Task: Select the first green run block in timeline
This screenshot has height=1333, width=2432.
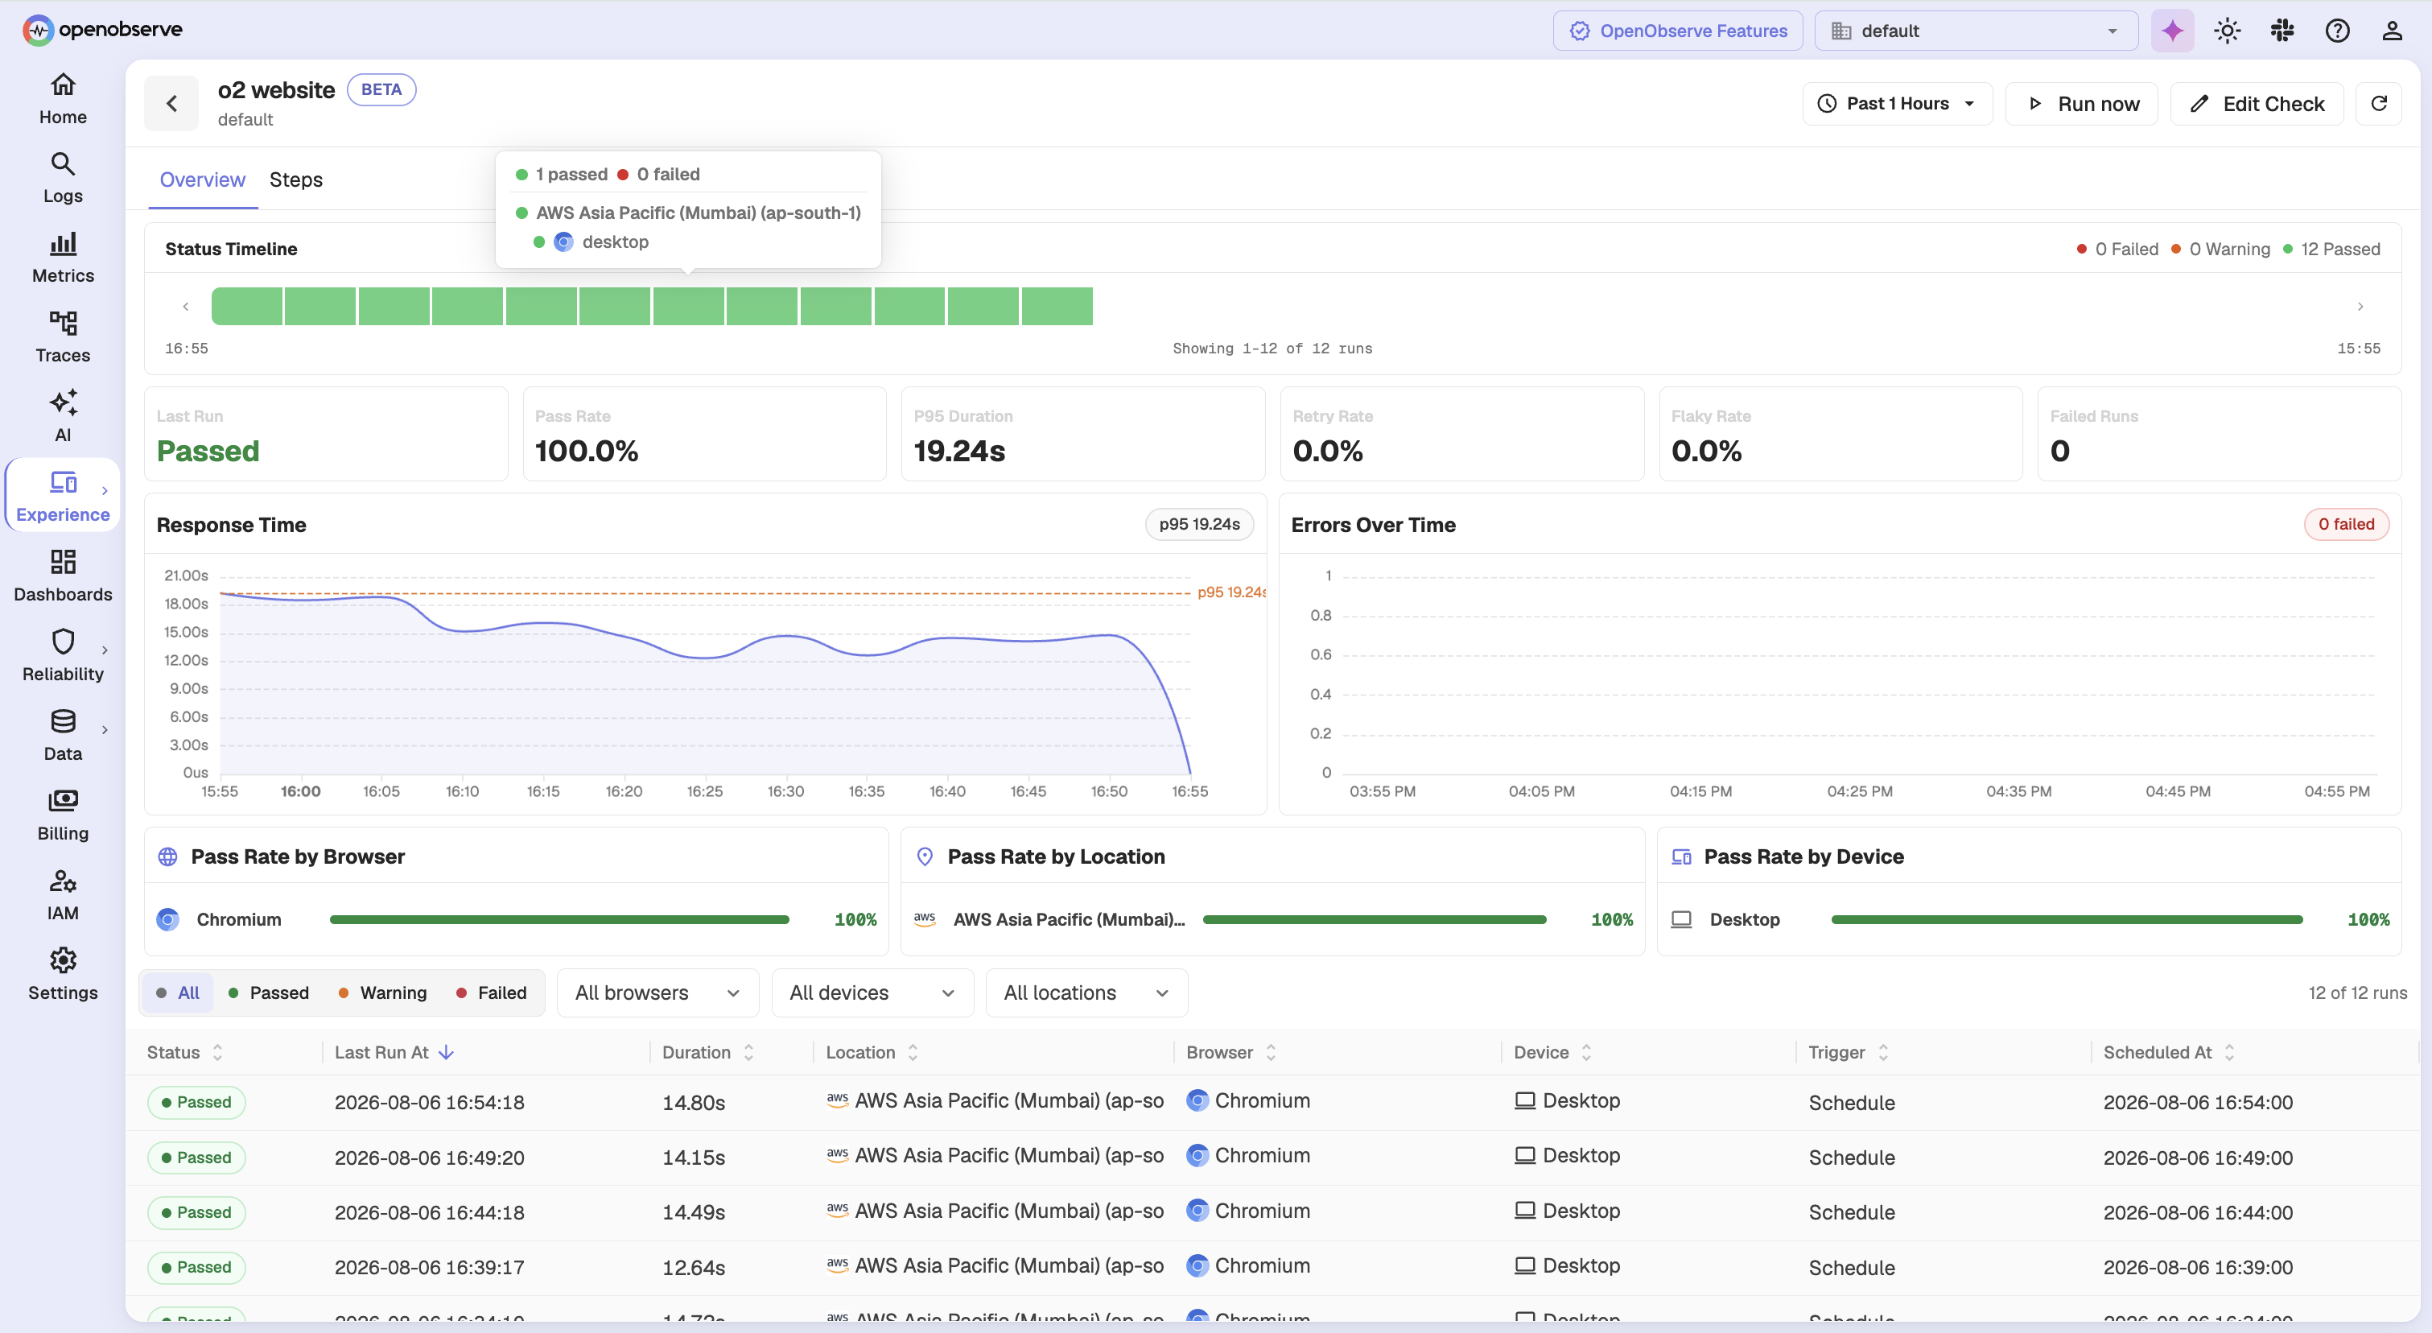Action: point(246,306)
